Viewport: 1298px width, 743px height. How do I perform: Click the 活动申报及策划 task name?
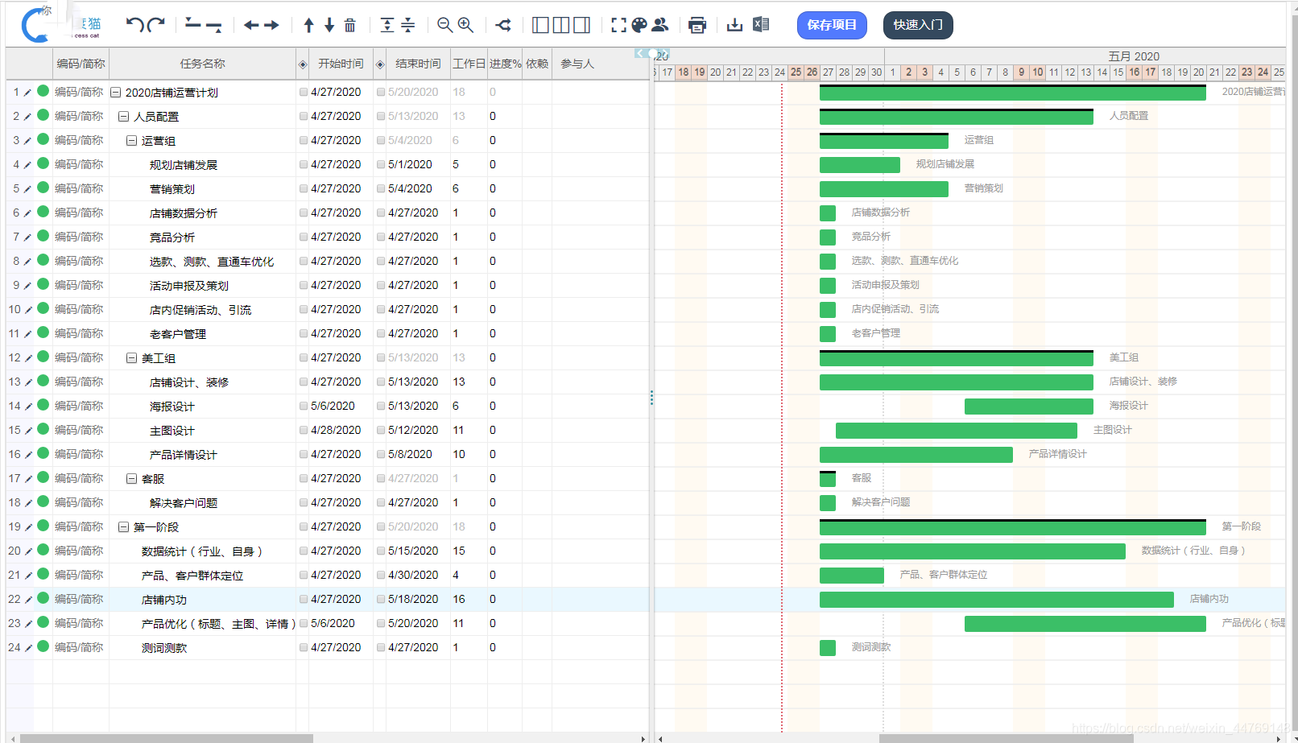click(189, 286)
